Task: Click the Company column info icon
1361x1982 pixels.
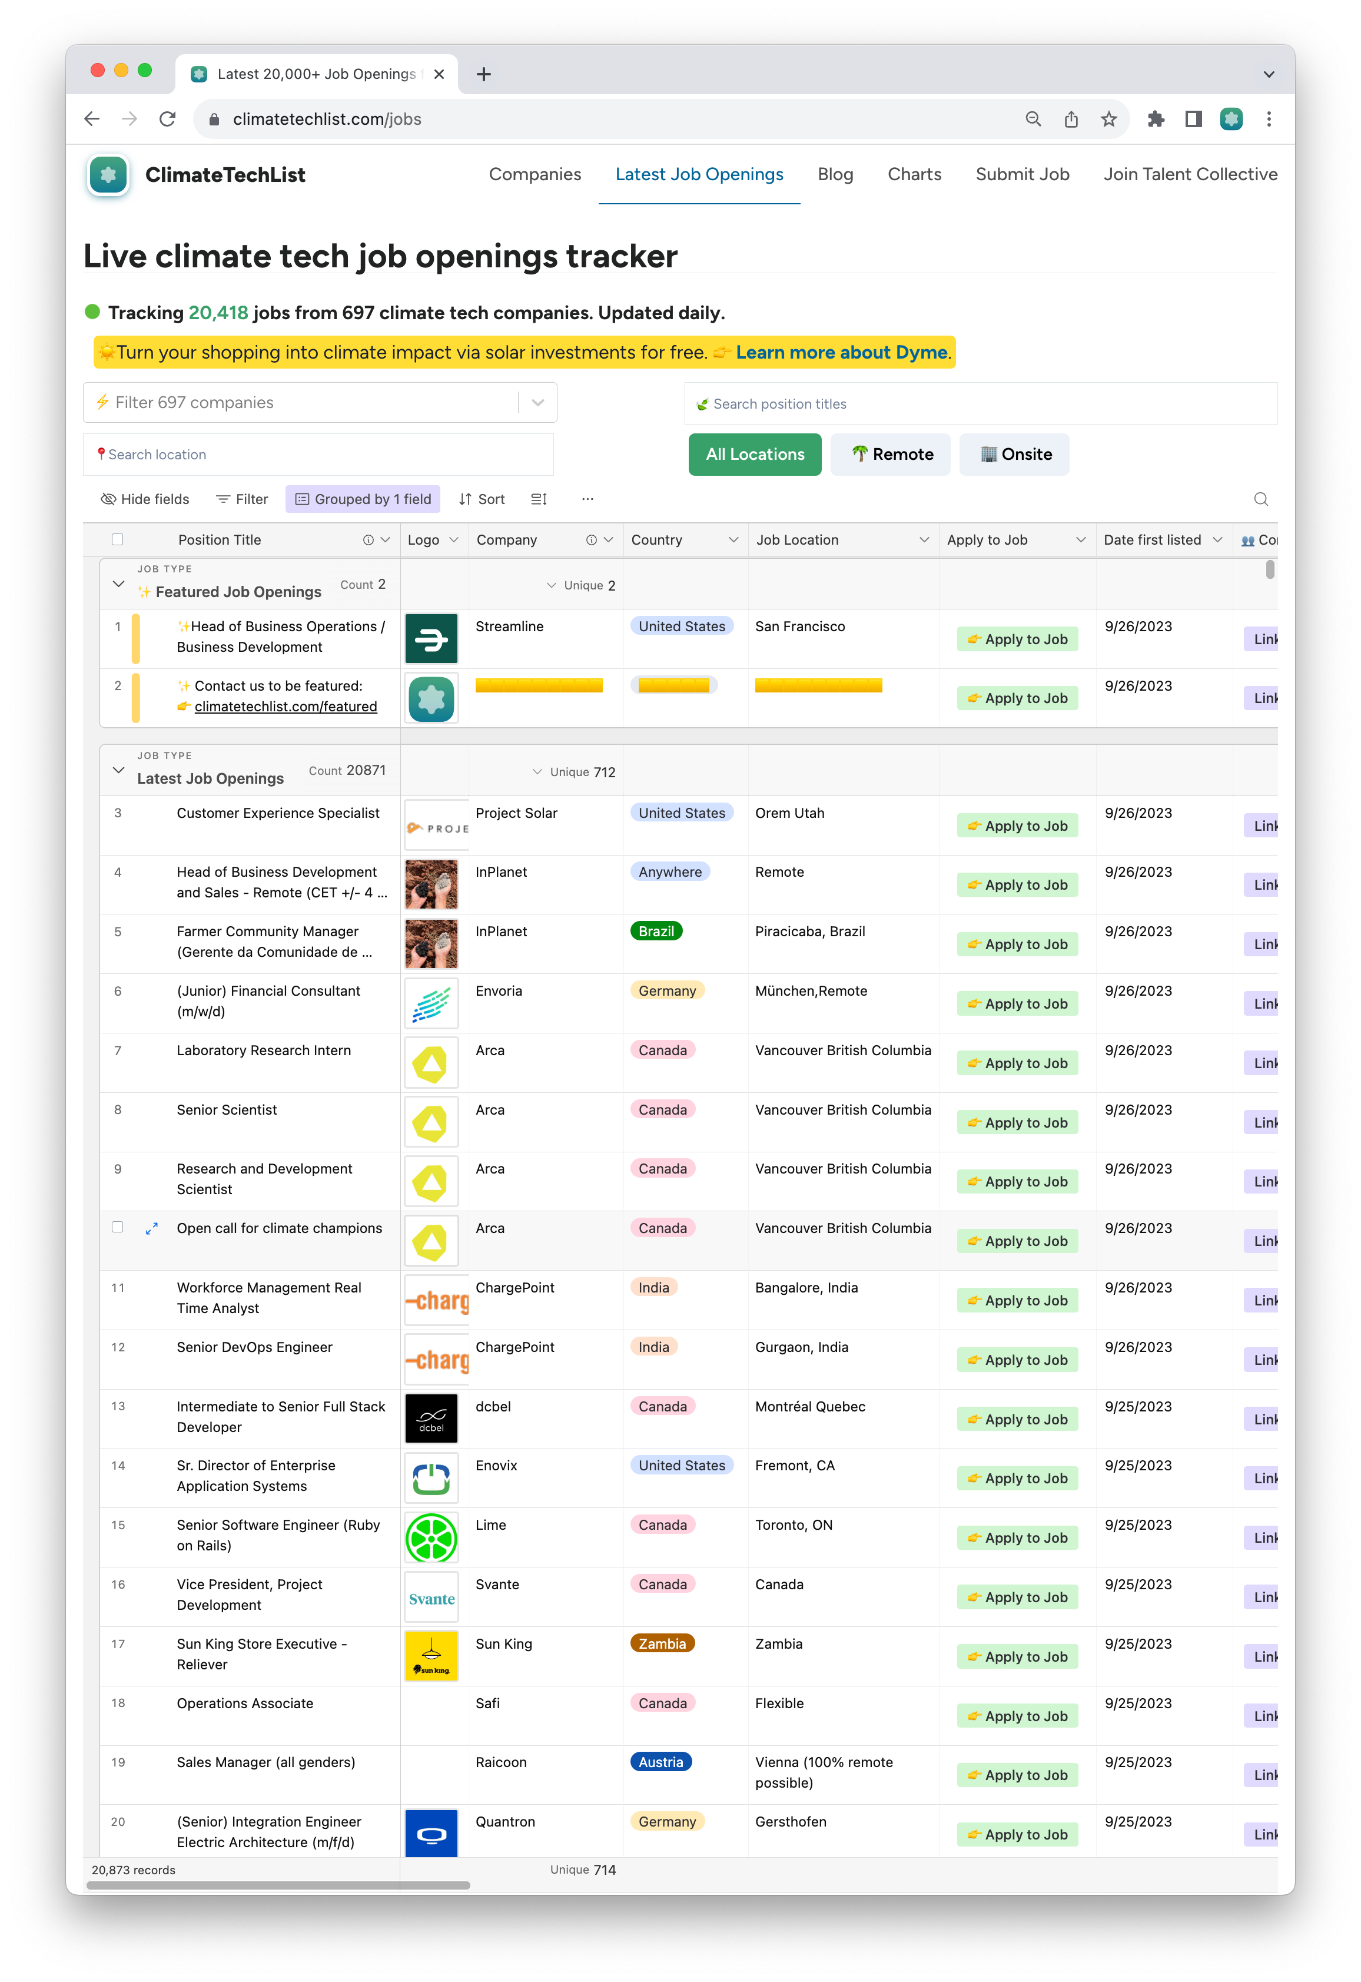Action: tap(591, 540)
